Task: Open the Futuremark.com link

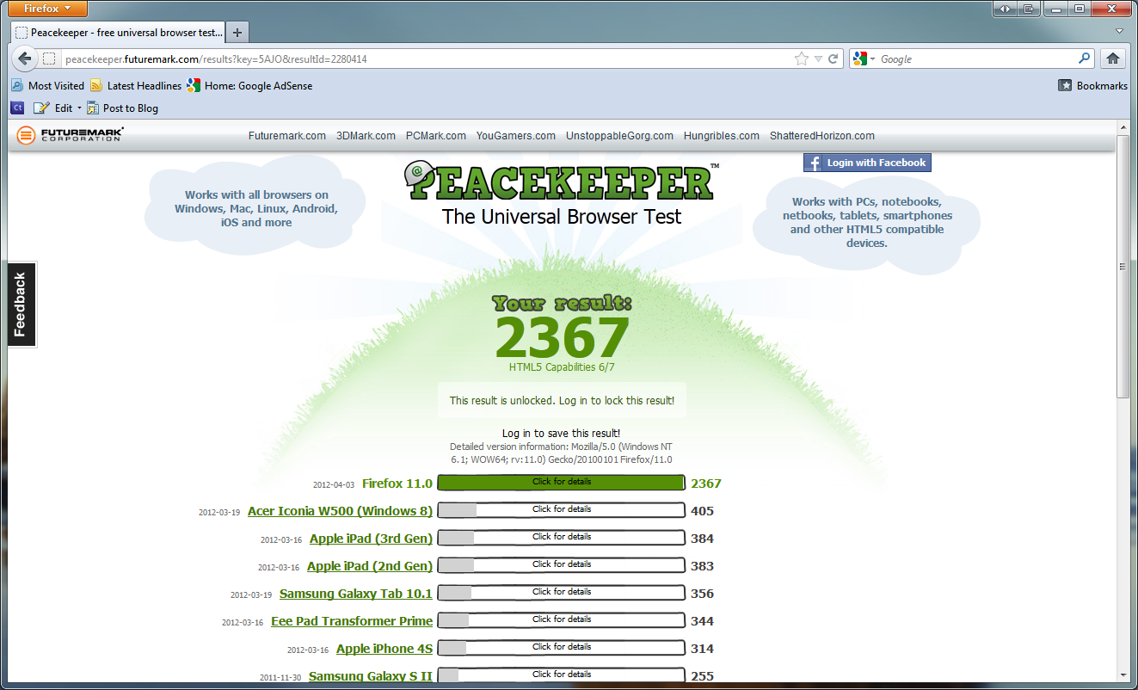Action: click(x=287, y=136)
